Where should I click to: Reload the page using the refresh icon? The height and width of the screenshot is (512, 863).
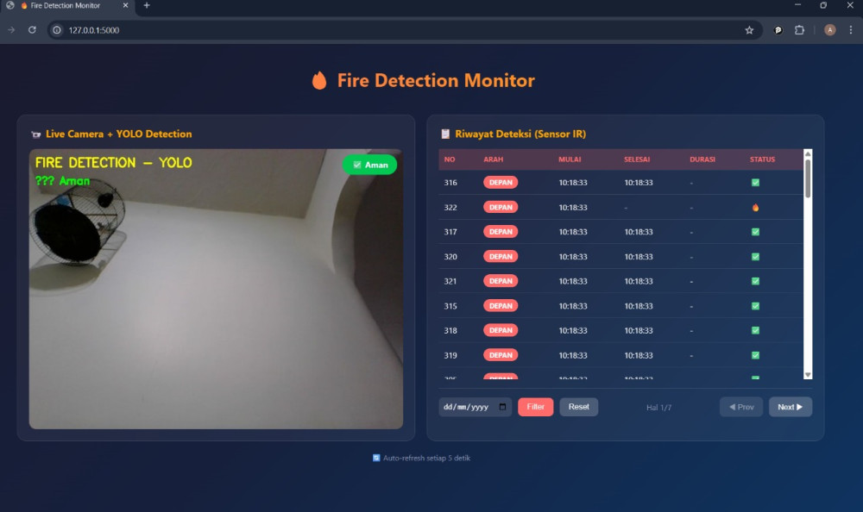[32, 30]
